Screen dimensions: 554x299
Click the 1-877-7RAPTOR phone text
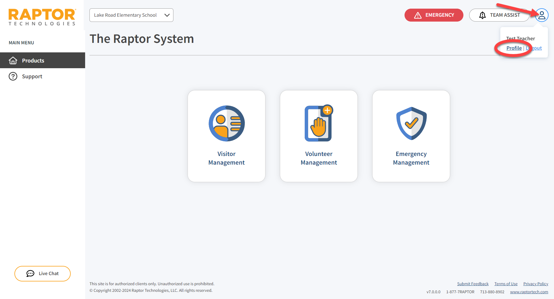tap(460, 292)
